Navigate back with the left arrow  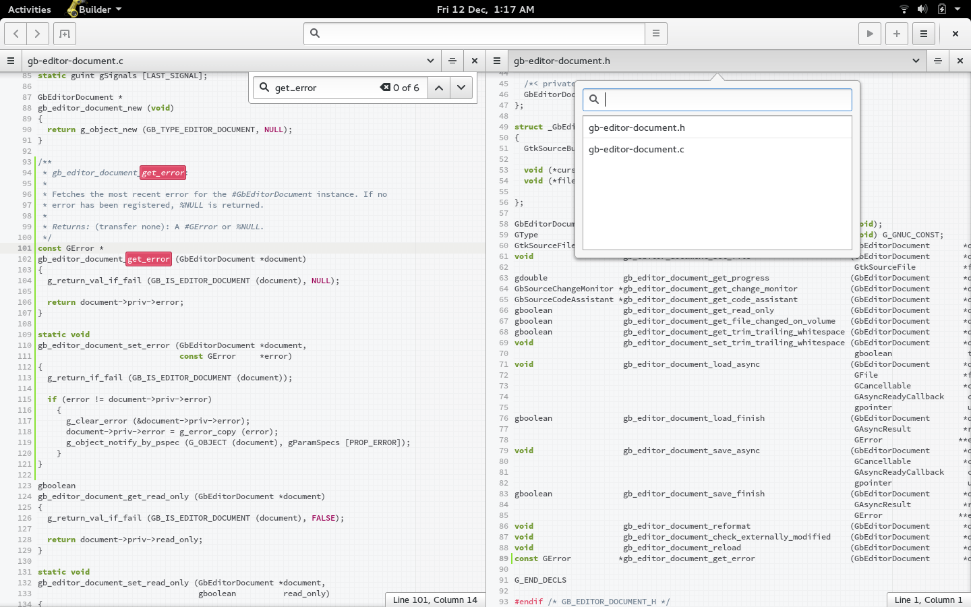click(x=16, y=33)
